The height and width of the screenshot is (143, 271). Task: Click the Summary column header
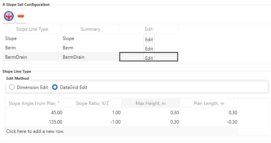tap(90, 29)
